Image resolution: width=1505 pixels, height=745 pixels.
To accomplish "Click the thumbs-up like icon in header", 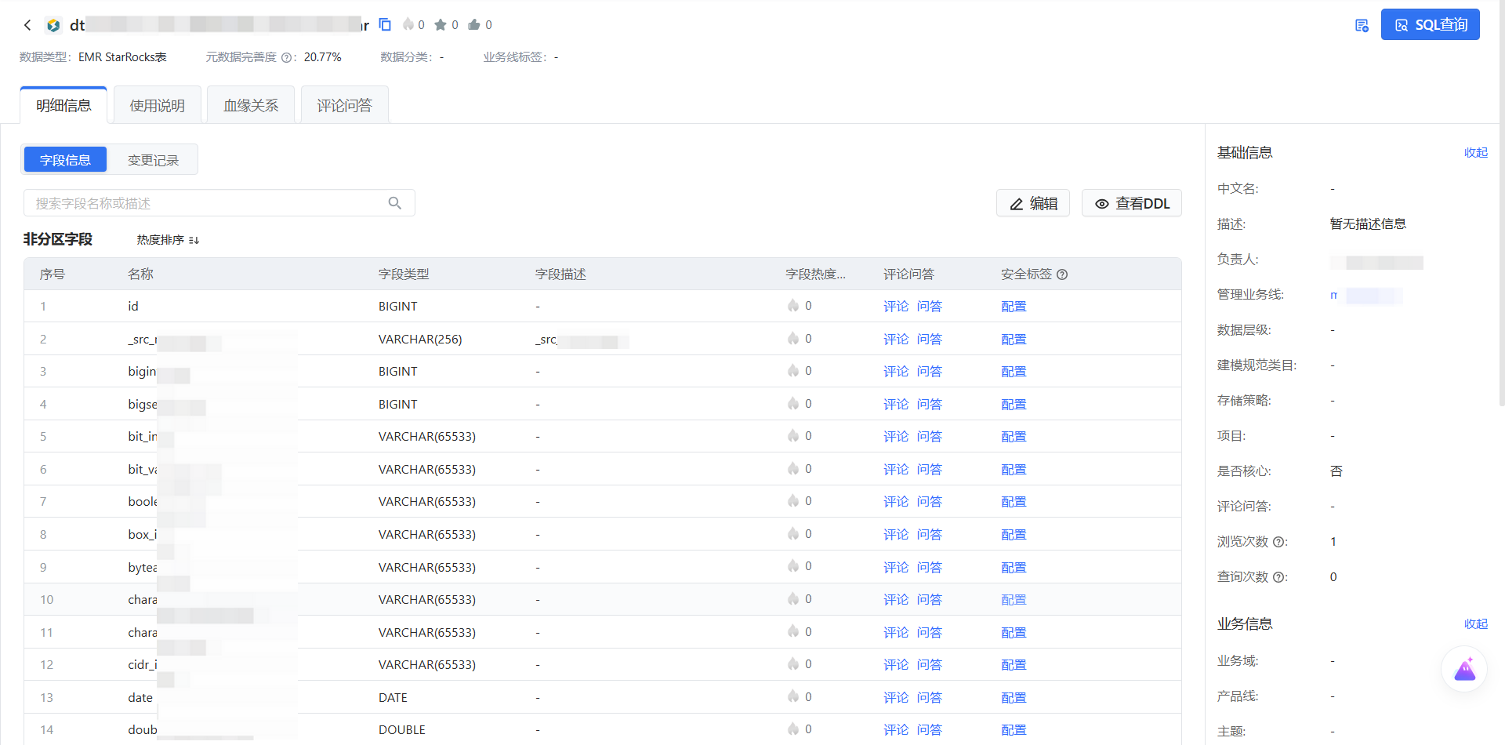I will [x=474, y=25].
